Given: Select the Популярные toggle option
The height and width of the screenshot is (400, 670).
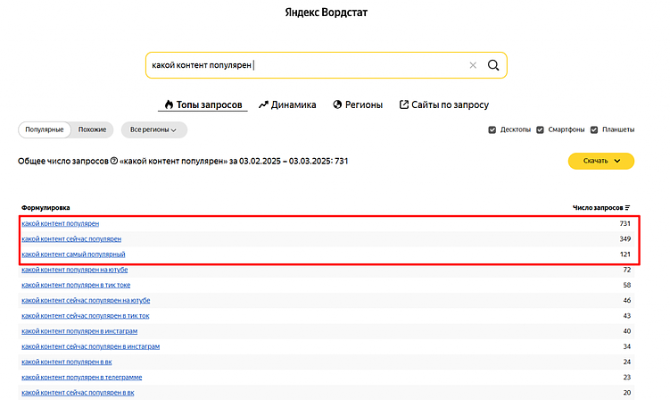Looking at the screenshot, I should 45,129.
